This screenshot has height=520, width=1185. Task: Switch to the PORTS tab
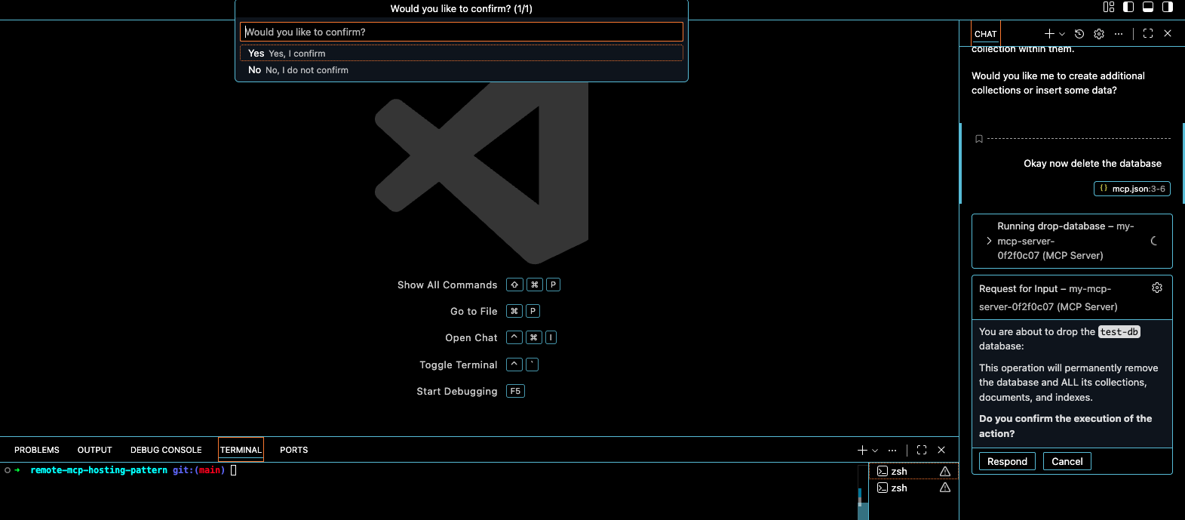[x=294, y=450]
